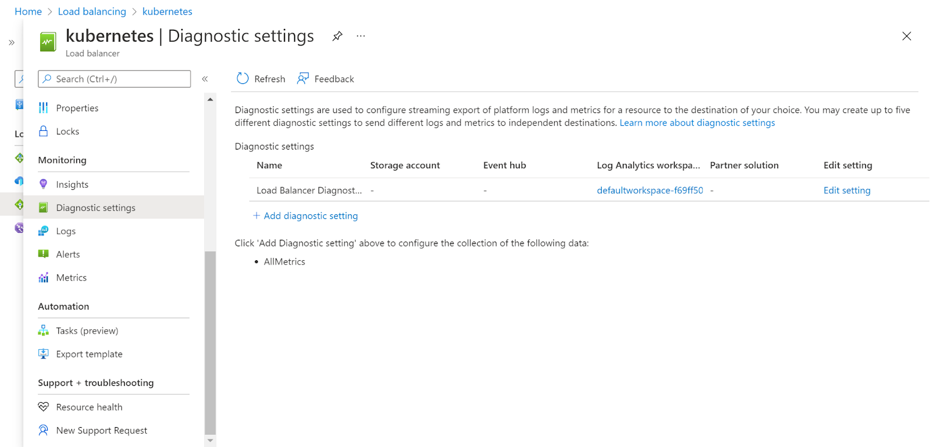Viewport: 933px width, 447px height.
Task: Click the pin blade icon
Action: [x=337, y=36]
